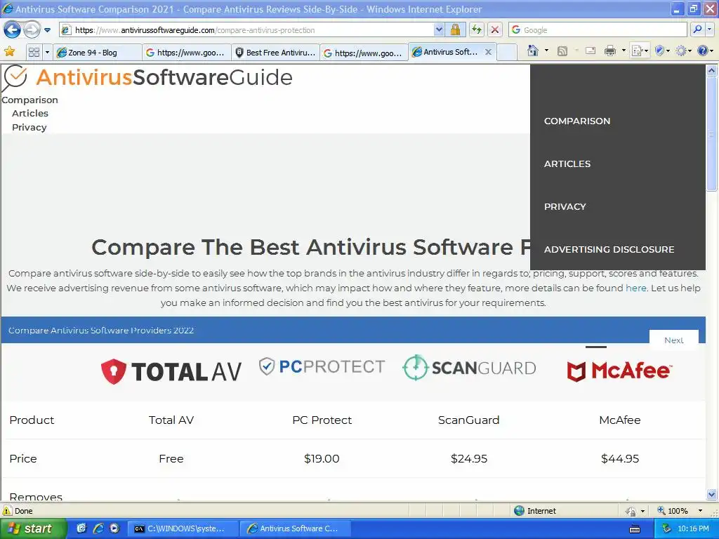Select PRIVACY in the dark menu
Image resolution: width=719 pixels, height=539 pixels.
point(565,207)
